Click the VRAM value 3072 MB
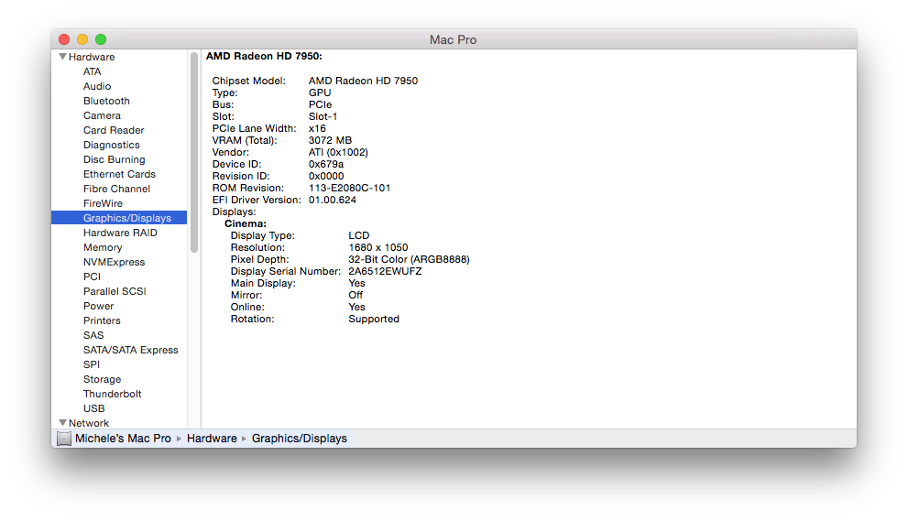The width and height of the screenshot is (908, 521). [x=330, y=140]
